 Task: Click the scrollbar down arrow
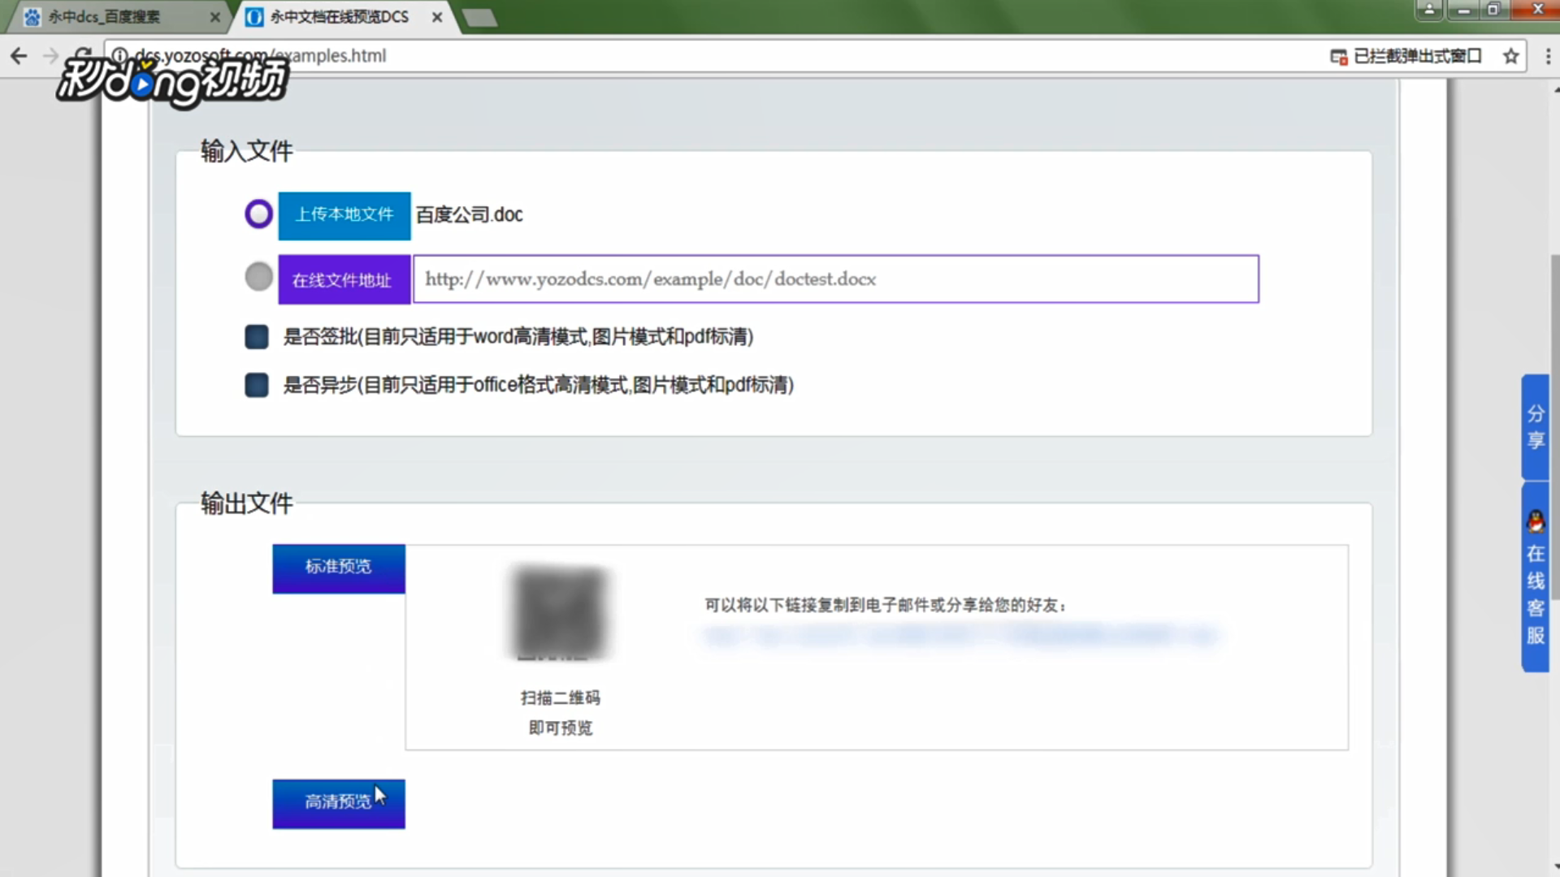(1555, 868)
